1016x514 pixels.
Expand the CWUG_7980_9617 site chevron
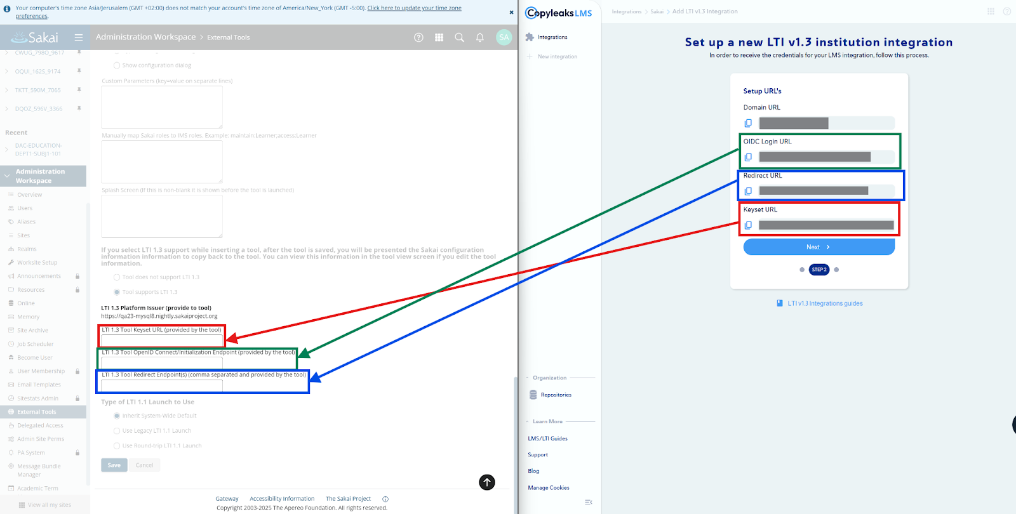(x=6, y=53)
